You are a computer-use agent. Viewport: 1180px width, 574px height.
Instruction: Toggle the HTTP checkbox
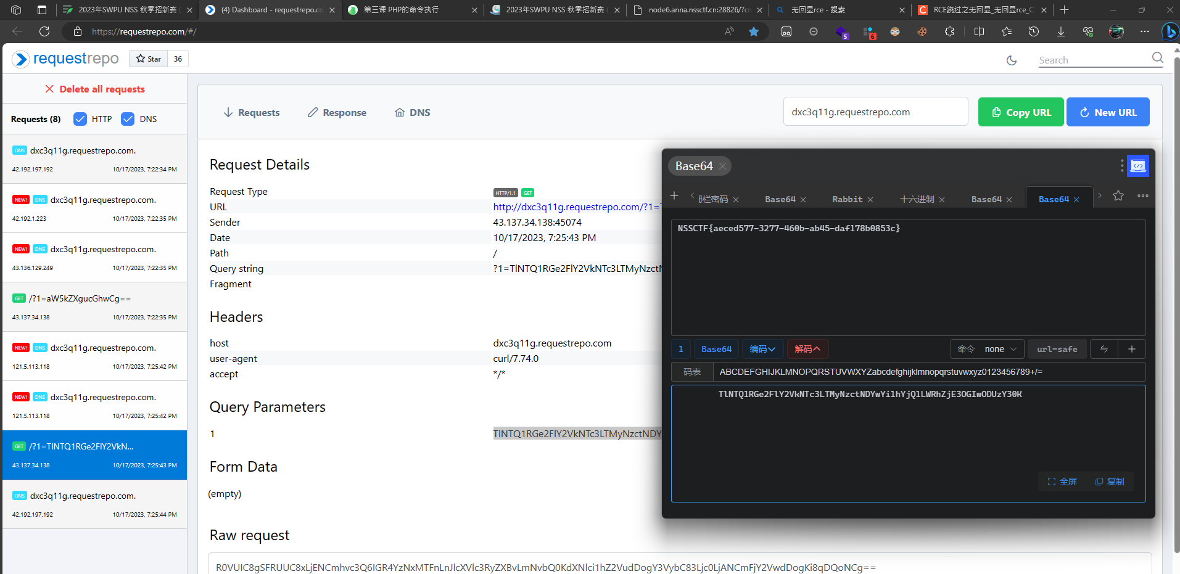tap(80, 119)
